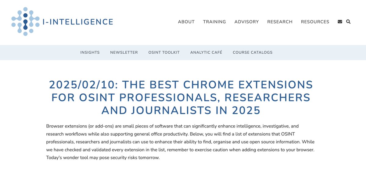The height and width of the screenshot is (179, 366).
Task: Select the OSINT TOOLKIT link
Action: click(x=164, y=52)
